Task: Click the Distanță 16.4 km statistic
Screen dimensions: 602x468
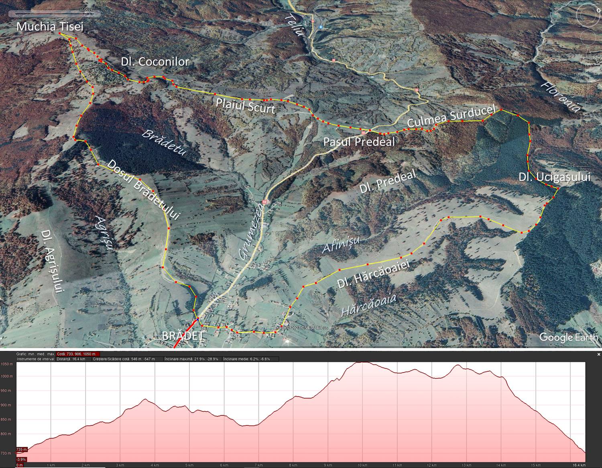Action: click(x=71, y=359)
